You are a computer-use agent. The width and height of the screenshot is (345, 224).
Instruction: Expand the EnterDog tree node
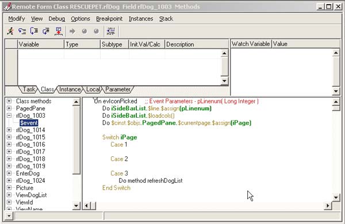(x=9, y=173)
